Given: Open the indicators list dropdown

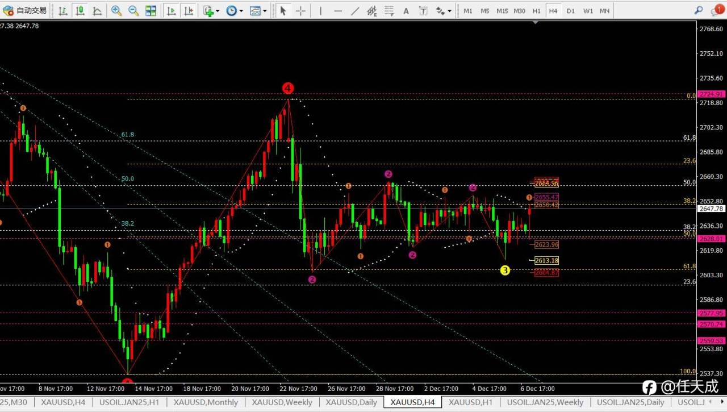Looking at the screenshot, I should (211, 10).
